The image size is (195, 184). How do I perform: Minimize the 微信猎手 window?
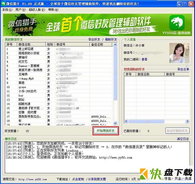point(179,4)
